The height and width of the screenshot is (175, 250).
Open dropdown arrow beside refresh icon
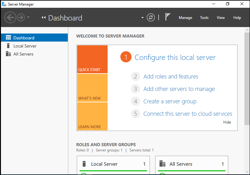click(x=142, y=18)
